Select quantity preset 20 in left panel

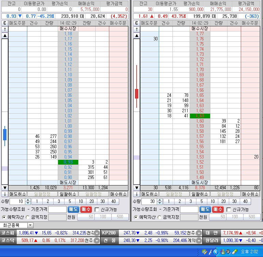(x=92, y=202)
